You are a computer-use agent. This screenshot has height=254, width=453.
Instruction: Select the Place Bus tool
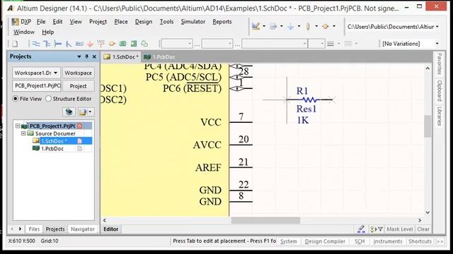[x=47, y=44]
